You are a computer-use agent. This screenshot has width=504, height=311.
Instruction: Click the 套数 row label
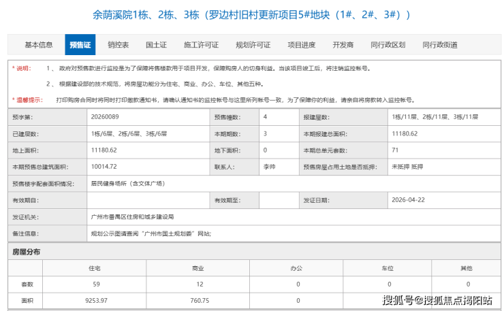27,284
